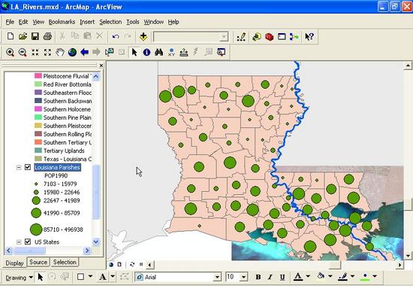Open the Arial font dropdown

(217, 277)
